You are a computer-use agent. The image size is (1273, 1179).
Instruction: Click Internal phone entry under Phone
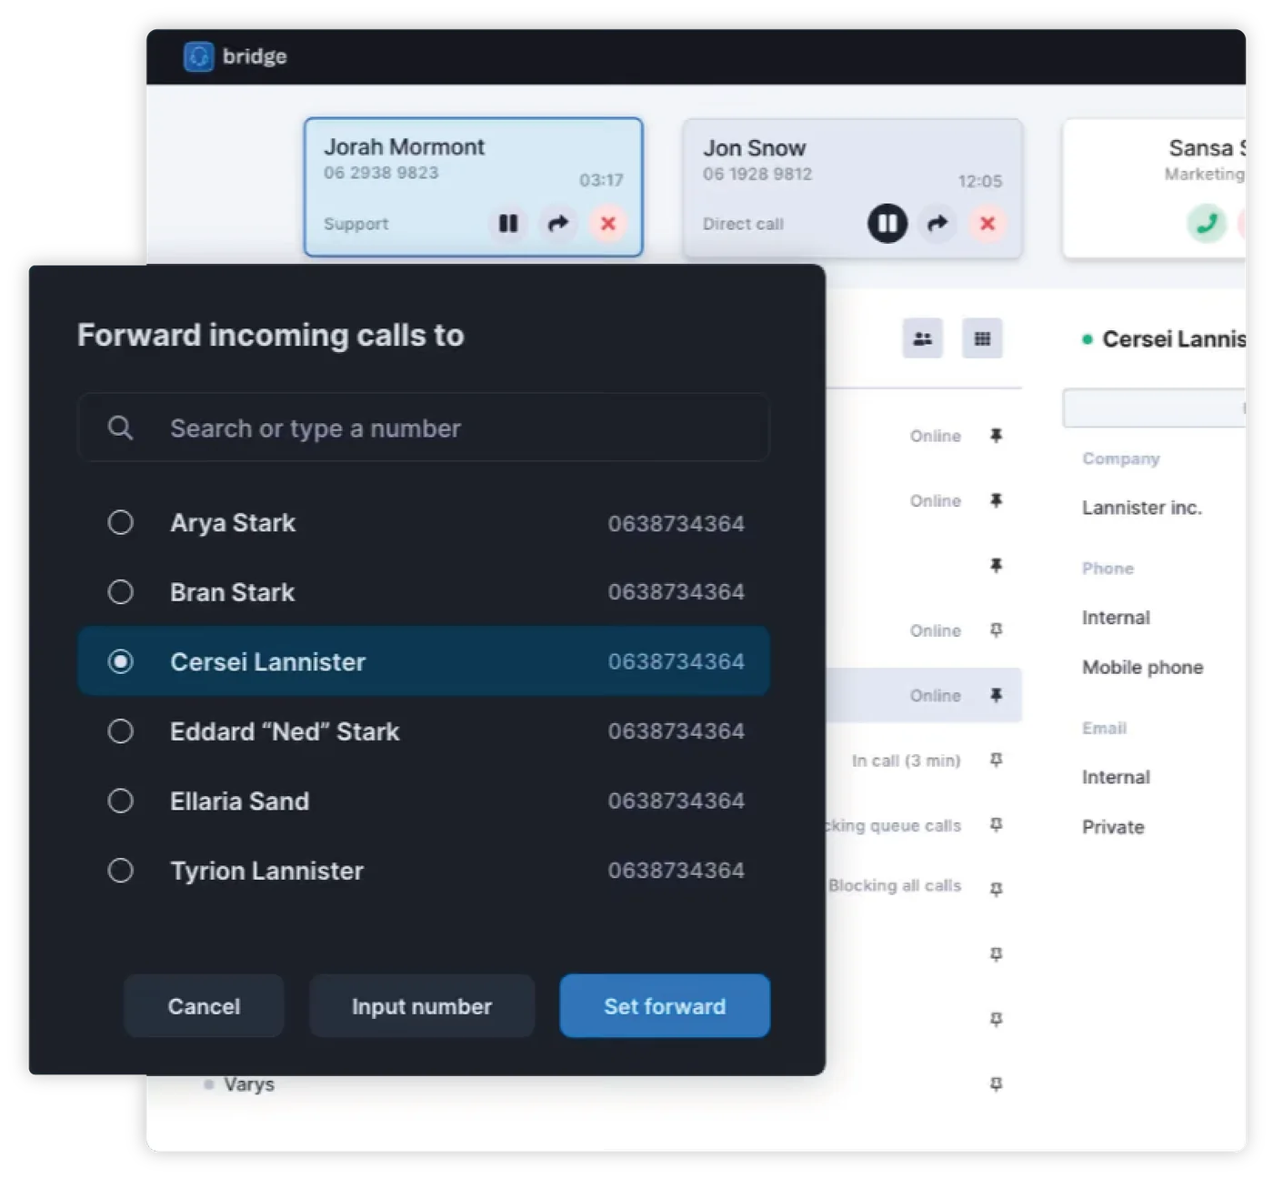[x=1116, y=618]
